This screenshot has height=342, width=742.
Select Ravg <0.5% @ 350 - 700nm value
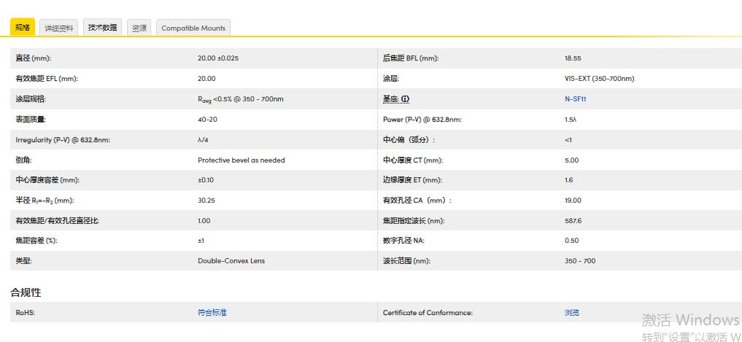240,99
